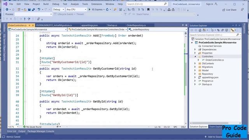Click the Step Over debug icon

coord(29,19)
